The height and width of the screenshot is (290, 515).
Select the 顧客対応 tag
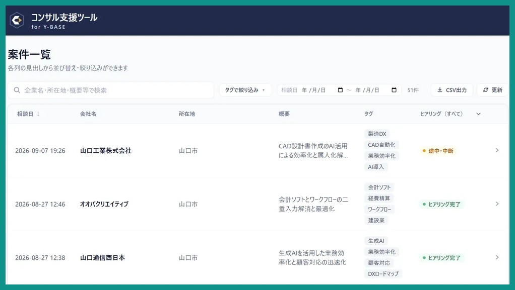pyautogui.click(x=379, y=263)
